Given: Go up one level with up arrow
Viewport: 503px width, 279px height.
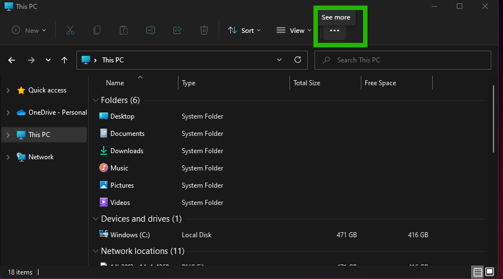Looking at the screenshot, I should click(x=65, y=60).
